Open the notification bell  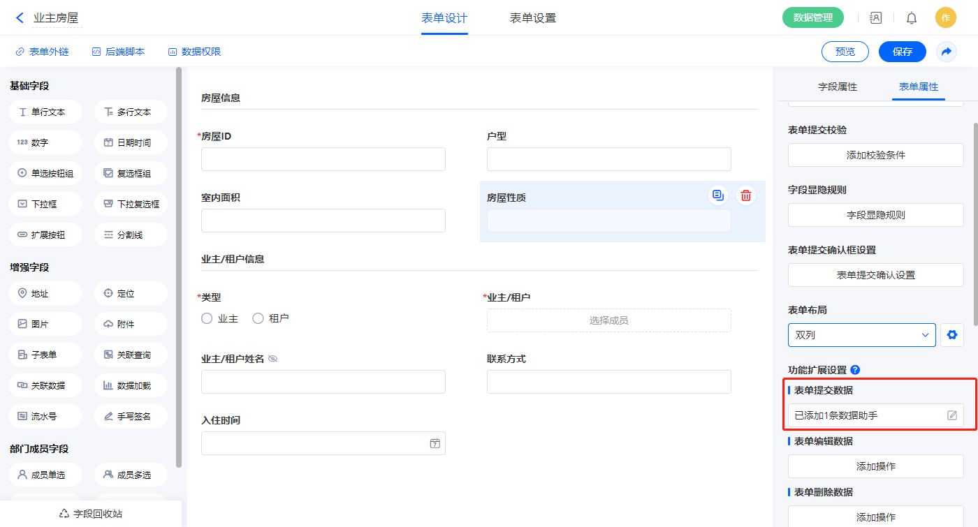coord(912,18)
